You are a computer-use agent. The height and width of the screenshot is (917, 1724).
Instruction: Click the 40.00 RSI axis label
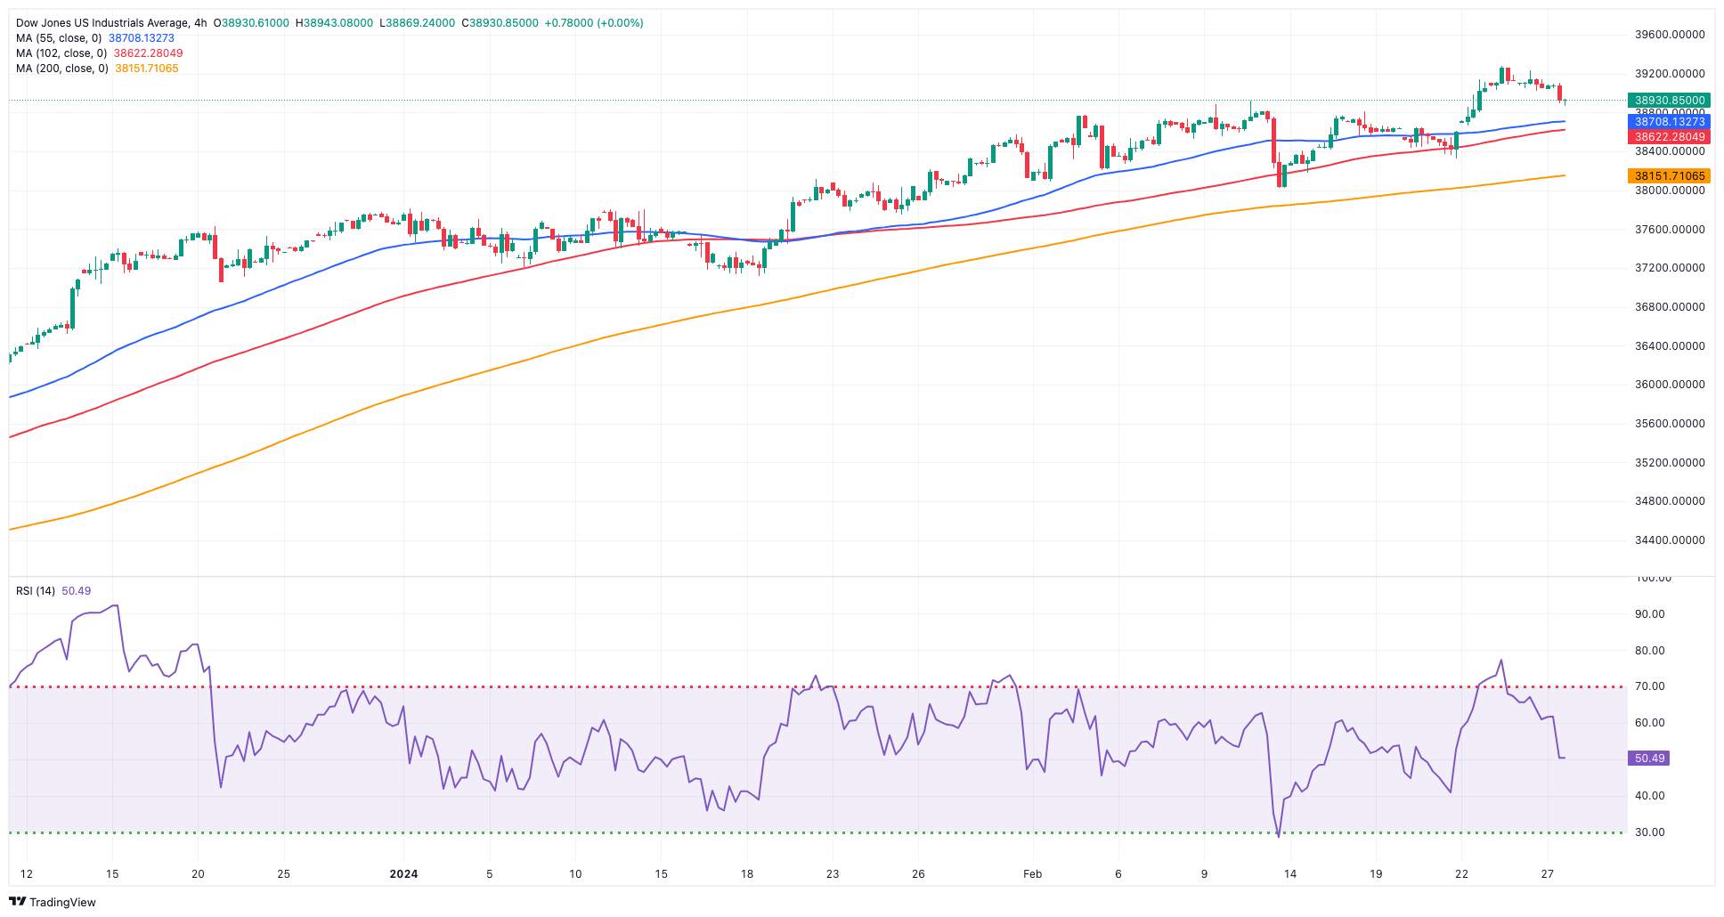coord(1649,796)
